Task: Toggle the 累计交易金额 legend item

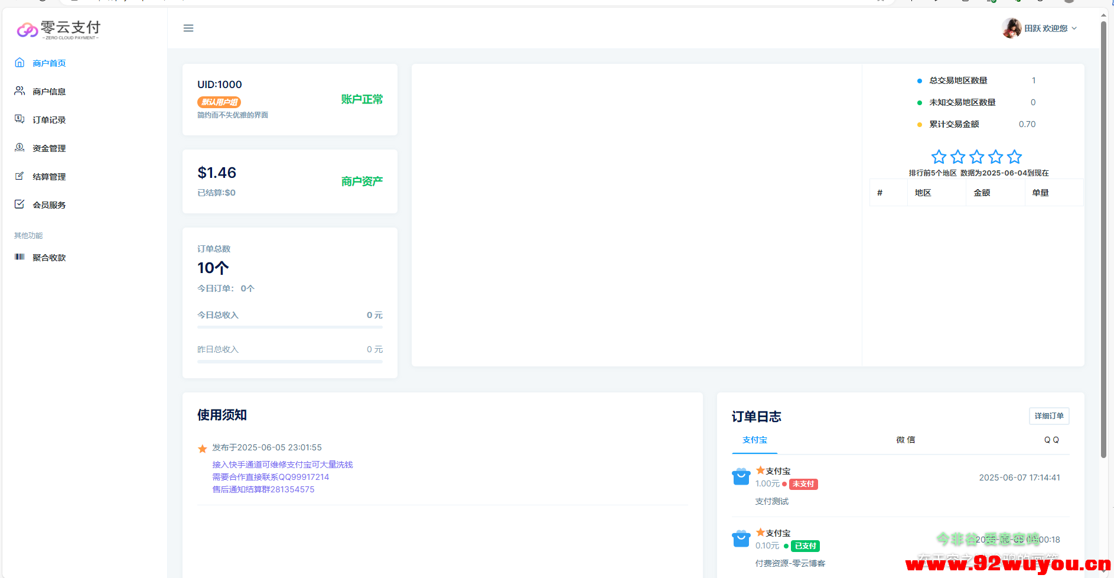Action: pos(953,124)
